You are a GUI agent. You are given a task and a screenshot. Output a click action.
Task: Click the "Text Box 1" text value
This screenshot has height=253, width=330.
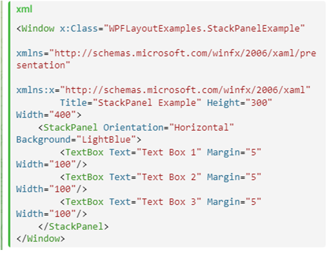[169, 153]
